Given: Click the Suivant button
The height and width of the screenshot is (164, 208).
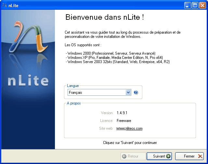Looking at the screenshot, I should pyautogui.click(x=159, y=156).
